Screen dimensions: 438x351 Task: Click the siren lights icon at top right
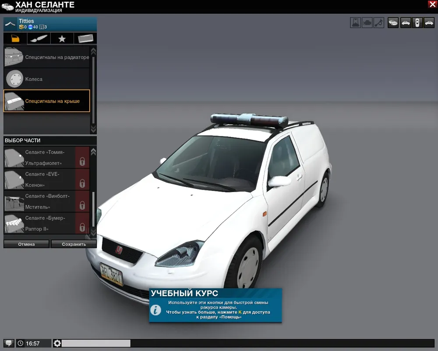tap(356, 22)
